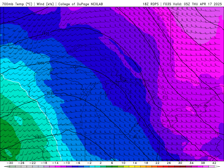Click the 34 color scale label
The height and width of the screenshot is (168, 224).
click(192, 163)
